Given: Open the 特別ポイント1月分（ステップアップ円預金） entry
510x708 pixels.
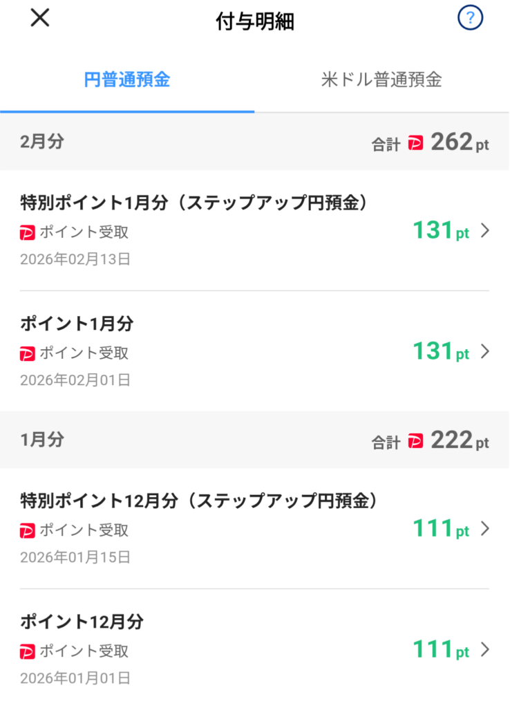Looking at the screenshot, I should (x=193, y=203).
